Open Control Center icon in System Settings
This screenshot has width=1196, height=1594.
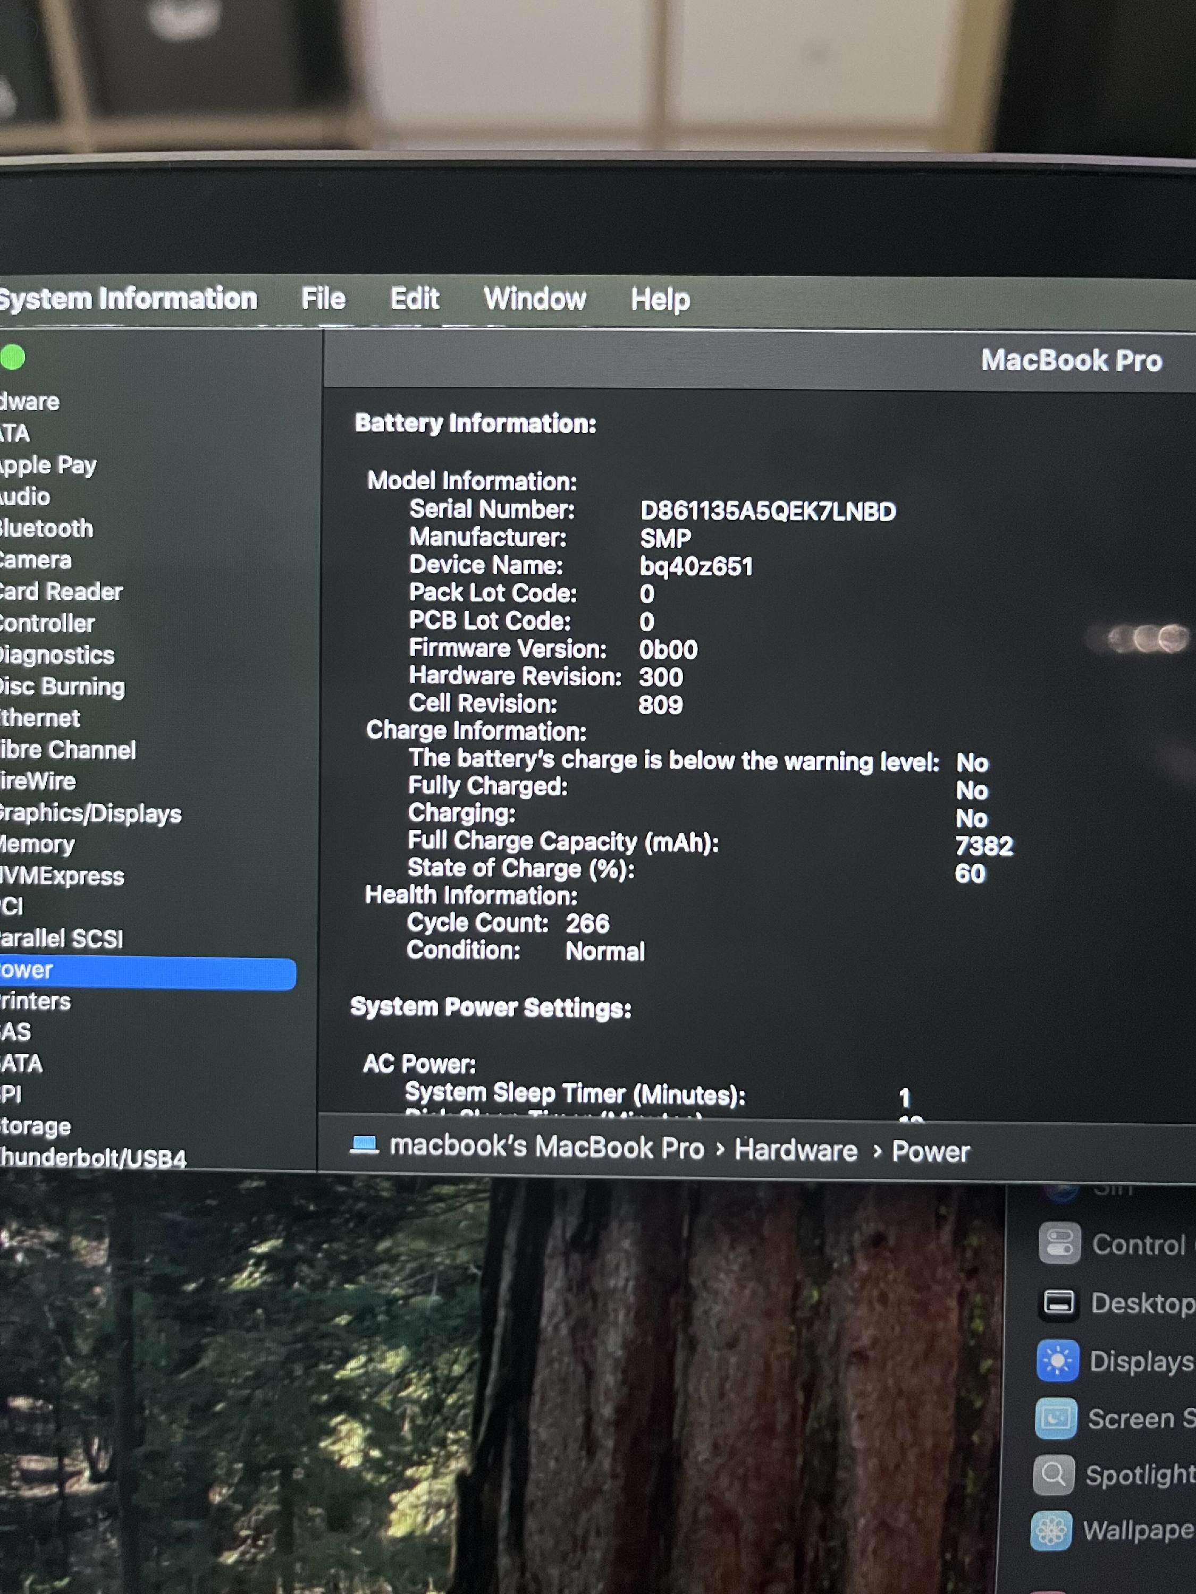pyautogui.click(x=1059, y=1244)
